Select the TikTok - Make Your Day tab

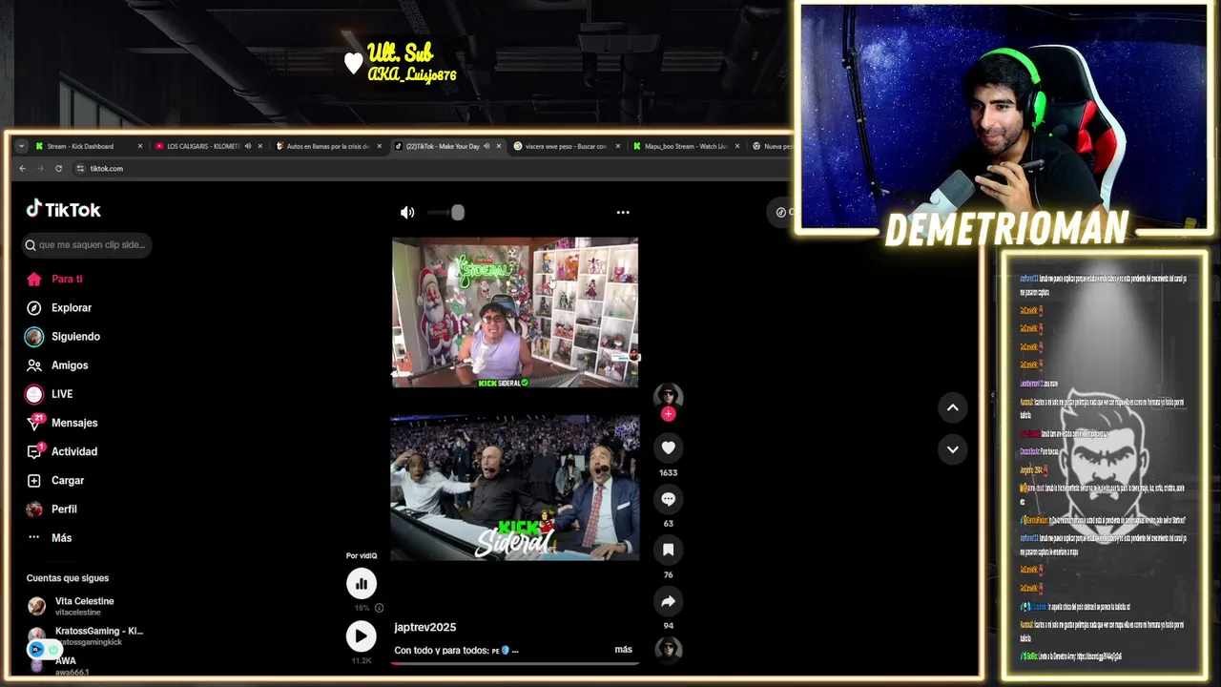click(x=443, y=146)
